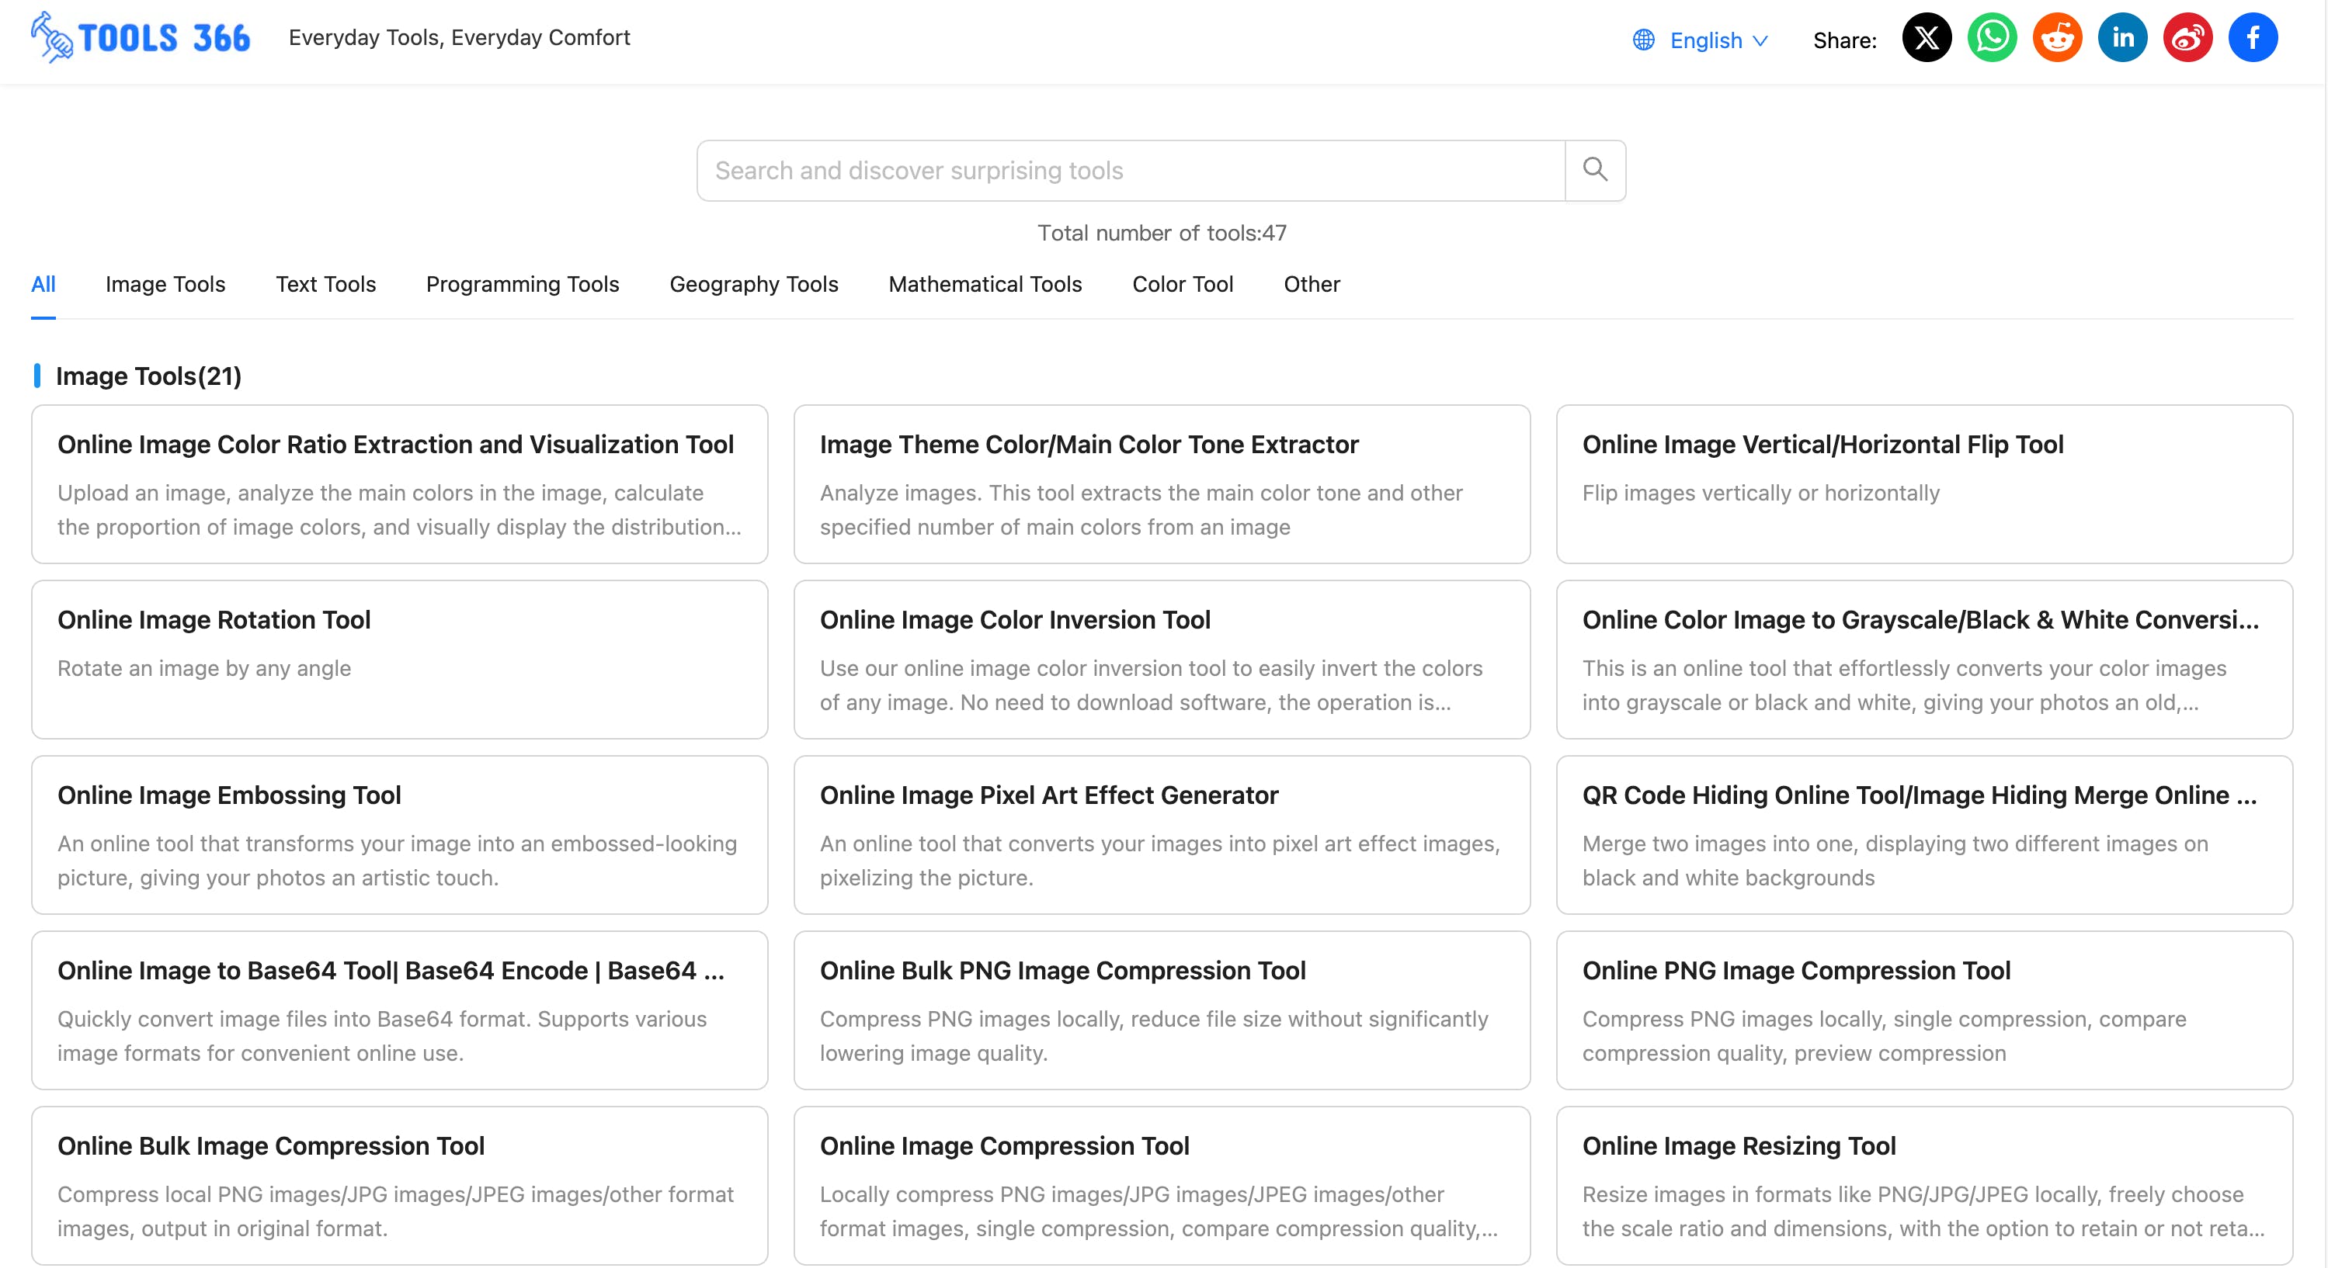
Task: Open Online Image Resizing Tool card
Action: pyautogui.click(x=1924, y=1185)
